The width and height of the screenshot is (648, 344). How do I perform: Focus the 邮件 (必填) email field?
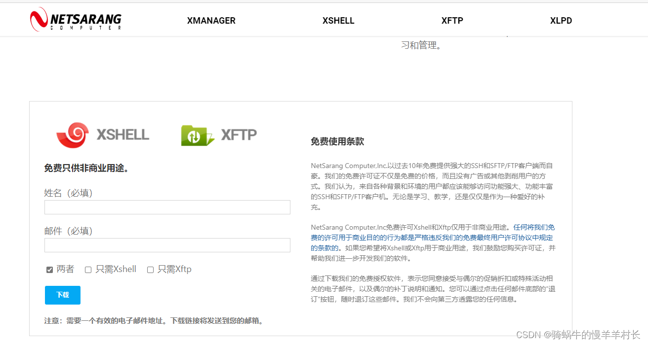pos(167,245)
